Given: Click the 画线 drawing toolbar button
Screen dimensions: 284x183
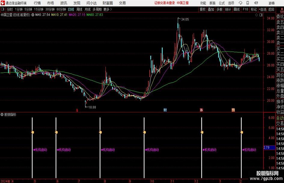Looking at the screenshot, I should coord(237,9).
